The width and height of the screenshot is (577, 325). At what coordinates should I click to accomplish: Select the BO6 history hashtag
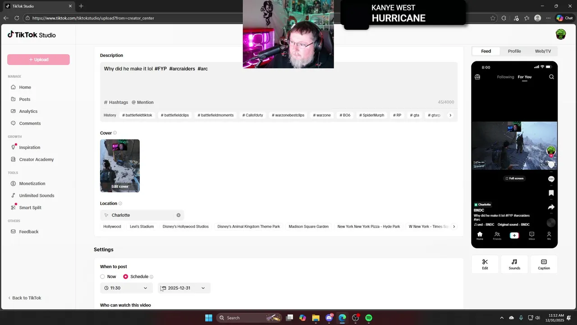pyautogui.click(x=345, y=115)
